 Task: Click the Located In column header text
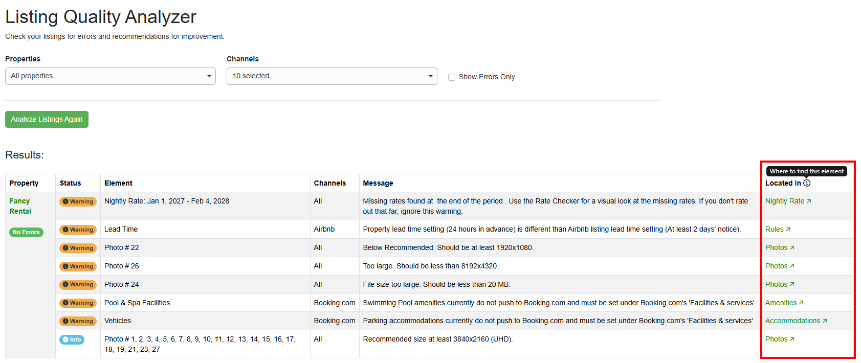tap(783, 183)
